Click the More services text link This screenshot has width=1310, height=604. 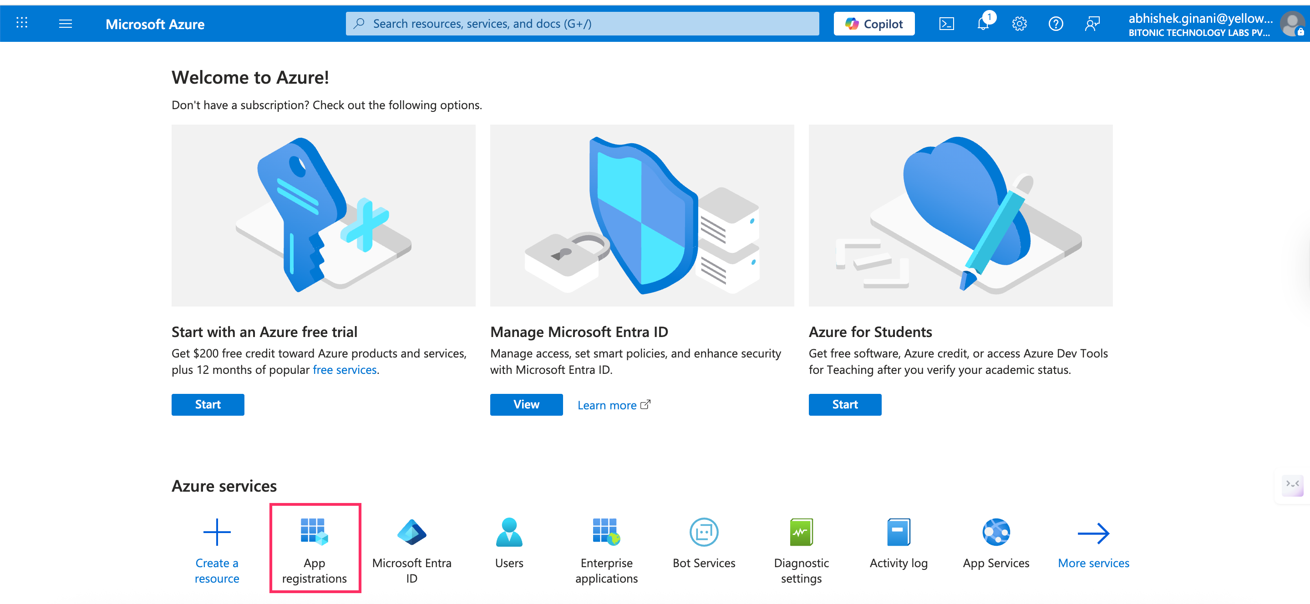[1093, 564]
